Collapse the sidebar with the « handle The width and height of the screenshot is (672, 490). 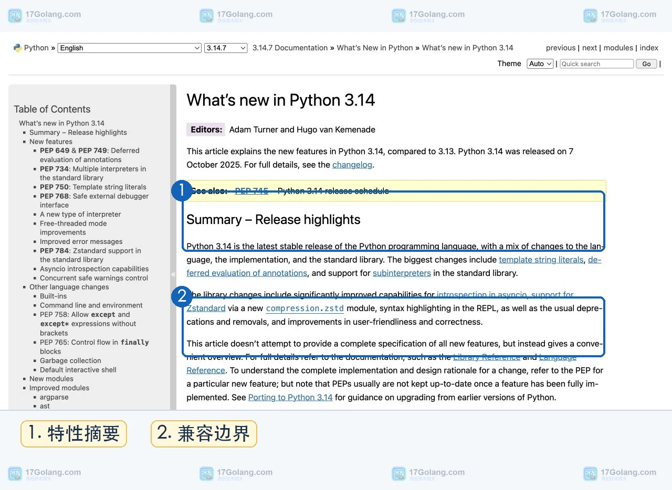coord(173,274)
